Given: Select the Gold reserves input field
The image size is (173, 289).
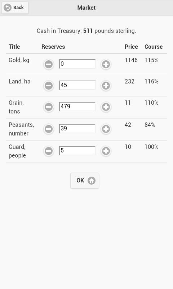Looking at the screenshot, I should click(x=77, y=64).
